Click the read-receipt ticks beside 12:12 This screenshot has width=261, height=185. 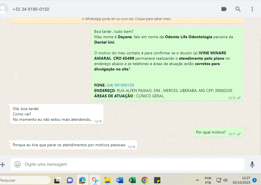239,98
